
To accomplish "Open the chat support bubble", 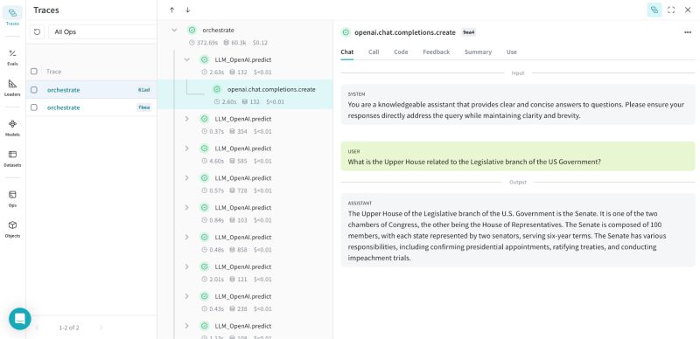I will [x=19, y=319].
